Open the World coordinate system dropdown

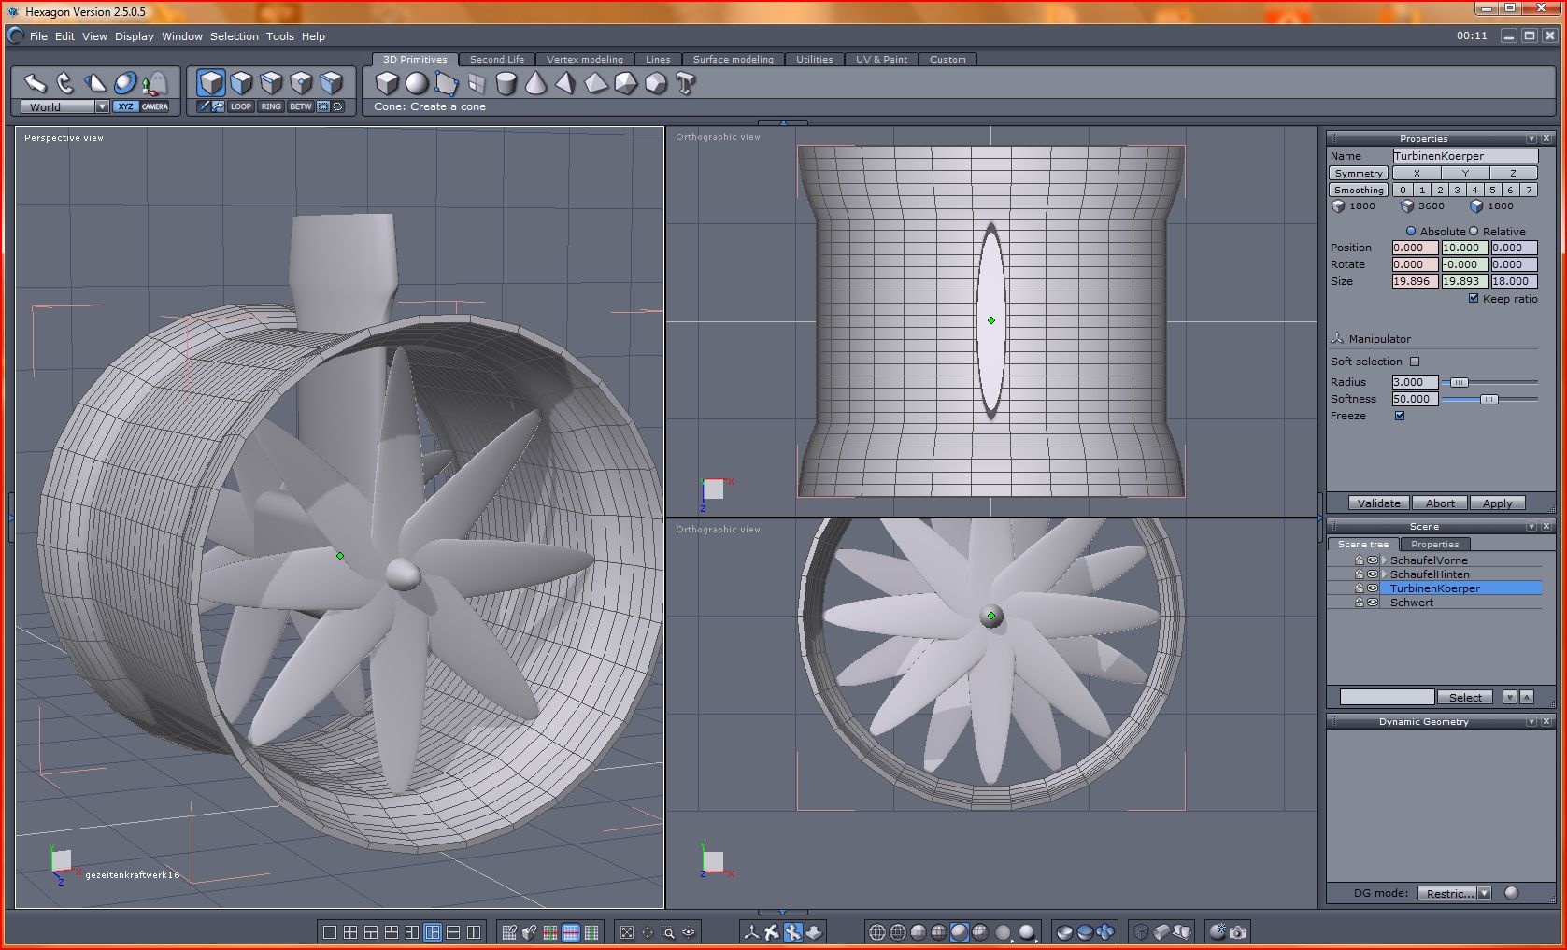(x=102, y=107)
